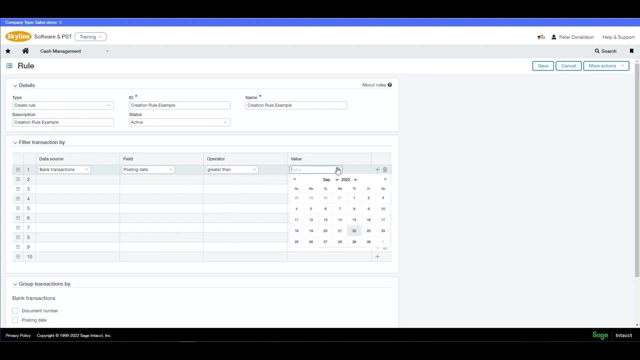Go to next month in calendar
Image resolution: width=640 pixels, height=360 pixels.
[385, 179]
